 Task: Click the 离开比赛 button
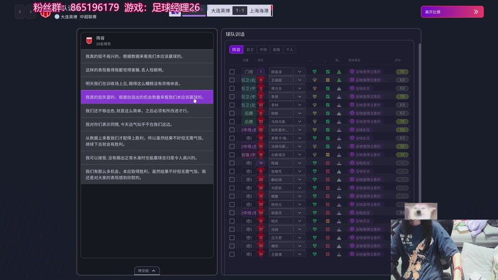click(453, 12)
